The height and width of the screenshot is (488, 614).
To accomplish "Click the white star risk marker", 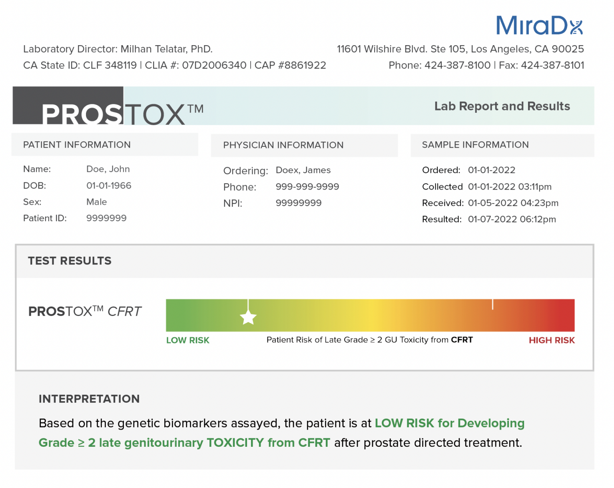I will [248, 318].
